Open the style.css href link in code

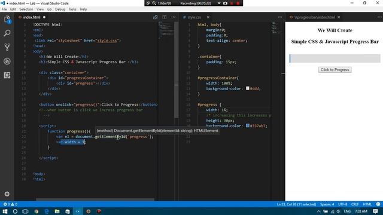tap(107, 41)
